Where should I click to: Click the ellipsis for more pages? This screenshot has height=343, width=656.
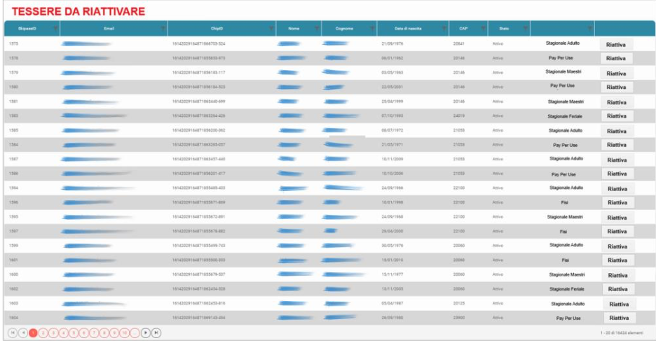tap(135, 332)
